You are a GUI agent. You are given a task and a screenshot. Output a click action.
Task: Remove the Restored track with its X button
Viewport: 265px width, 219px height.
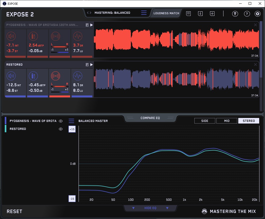pos(255,65)
